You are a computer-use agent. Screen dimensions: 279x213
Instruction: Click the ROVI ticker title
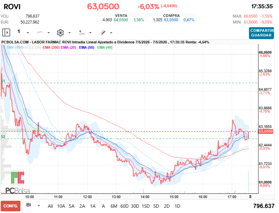(x=12, y=7)
